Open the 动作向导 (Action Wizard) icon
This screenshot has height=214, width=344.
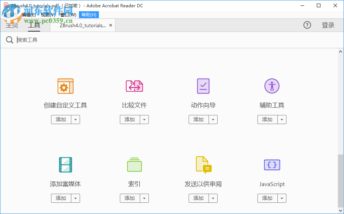[x=203, y=86]
